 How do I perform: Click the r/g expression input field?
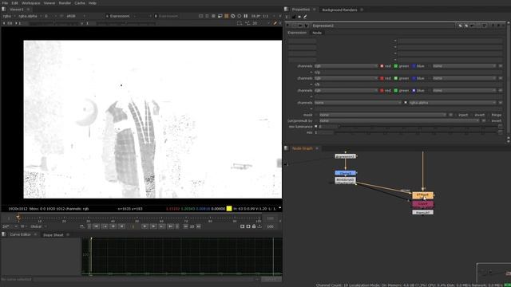(408, 73)
